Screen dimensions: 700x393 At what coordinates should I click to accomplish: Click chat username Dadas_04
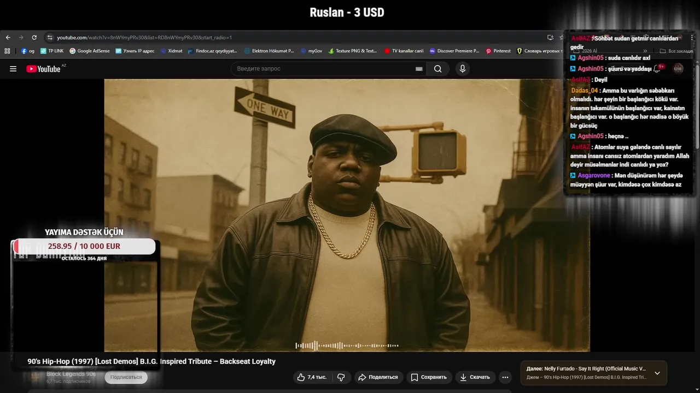click(585, 91)
